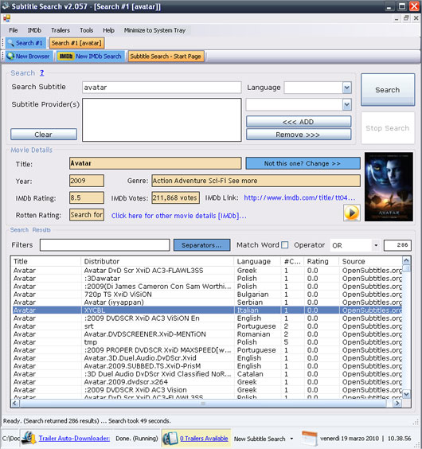Screen dimensions: 422x449
Task: Click the <<< ADD button
Action: [x=299, y=122]
